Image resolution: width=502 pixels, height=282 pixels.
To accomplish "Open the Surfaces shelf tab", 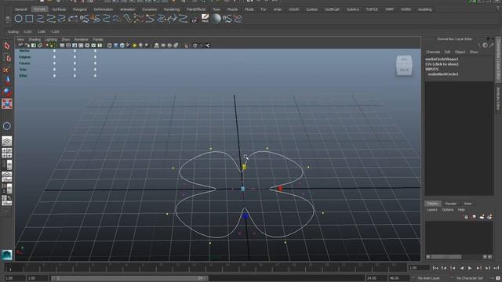I will coord(59,9).
